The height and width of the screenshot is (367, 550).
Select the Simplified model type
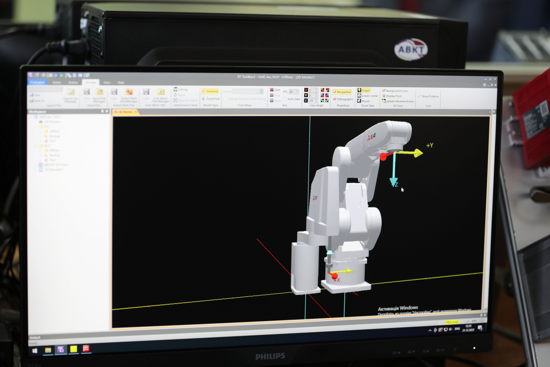(x=210, y=98)
